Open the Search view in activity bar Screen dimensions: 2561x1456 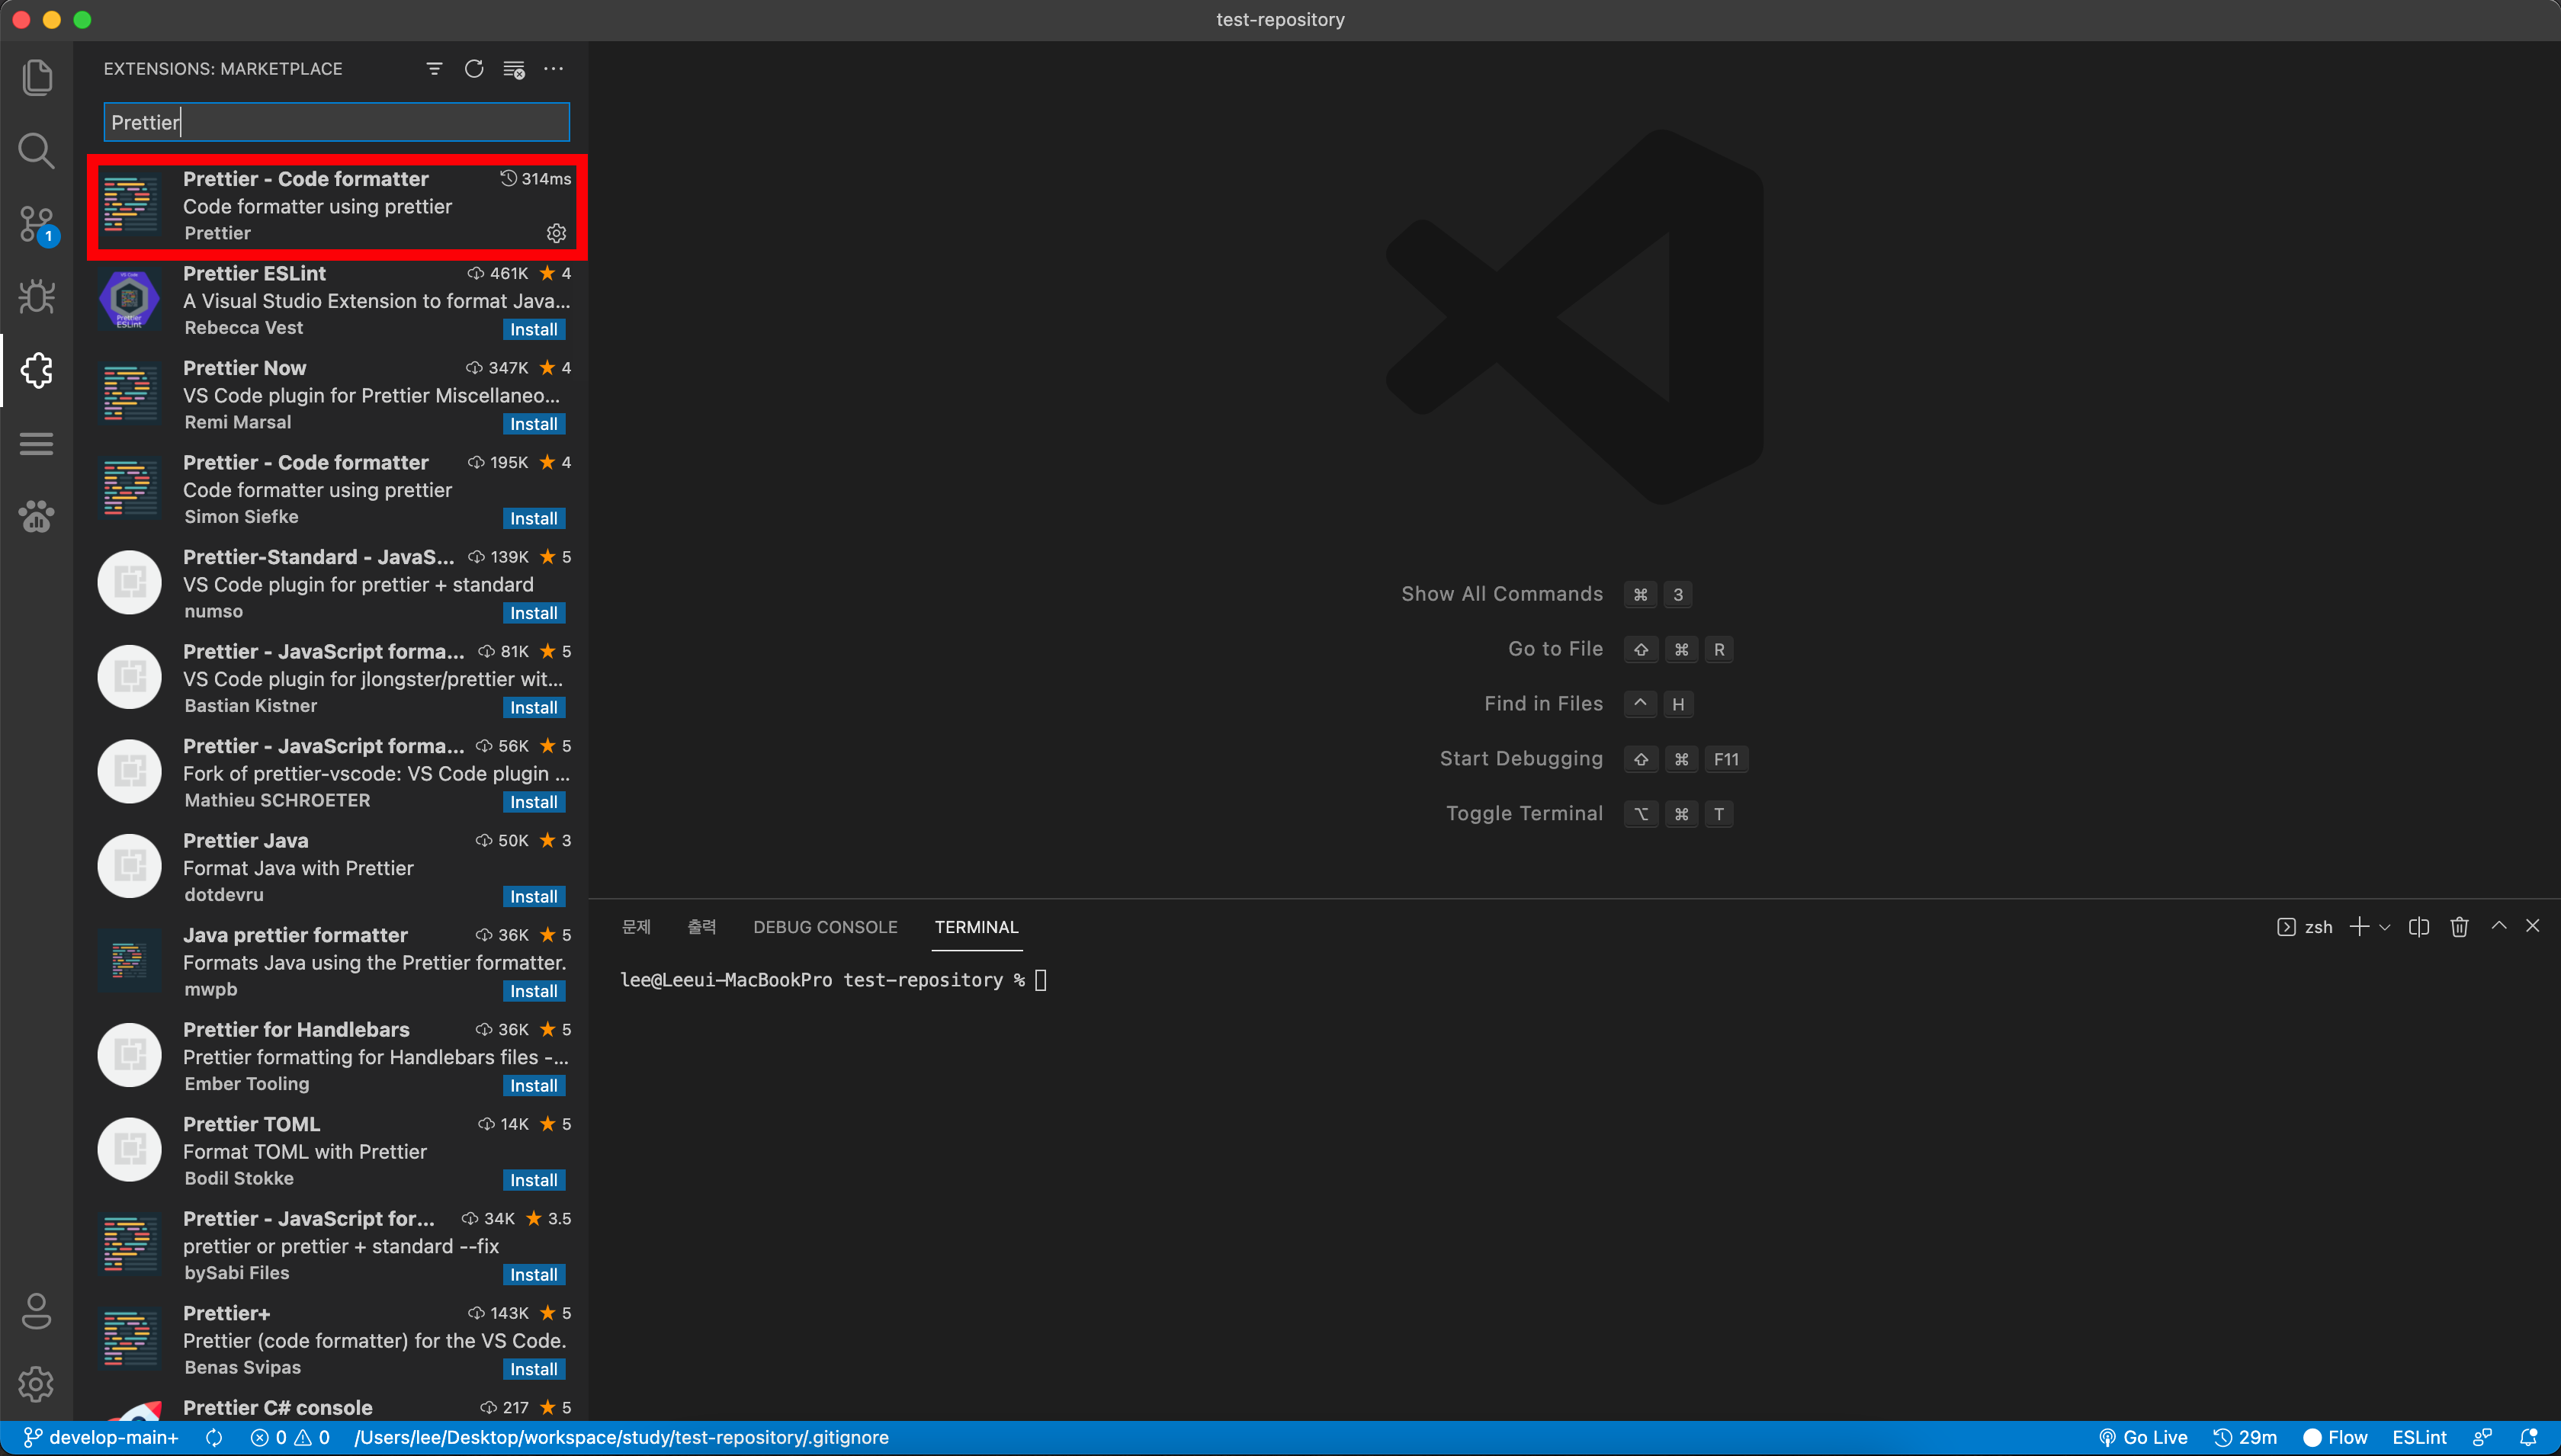pos(37,151)
